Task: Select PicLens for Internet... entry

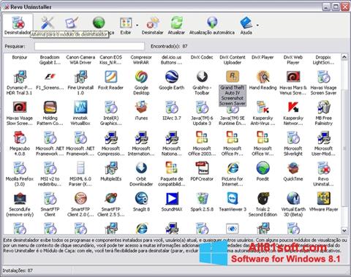Action: pyautogui.click(x=233, y=174)
